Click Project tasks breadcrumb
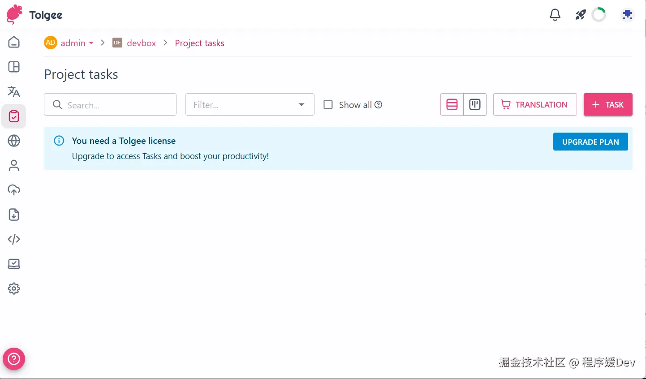This screenshot has height=379, width=646. tap(199, 43)
